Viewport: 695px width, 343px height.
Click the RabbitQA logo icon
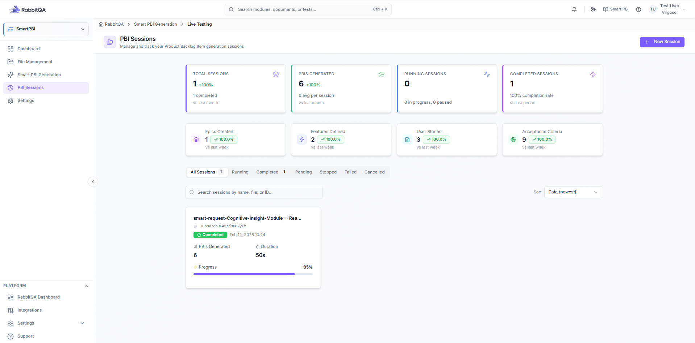tap(14, 9)
